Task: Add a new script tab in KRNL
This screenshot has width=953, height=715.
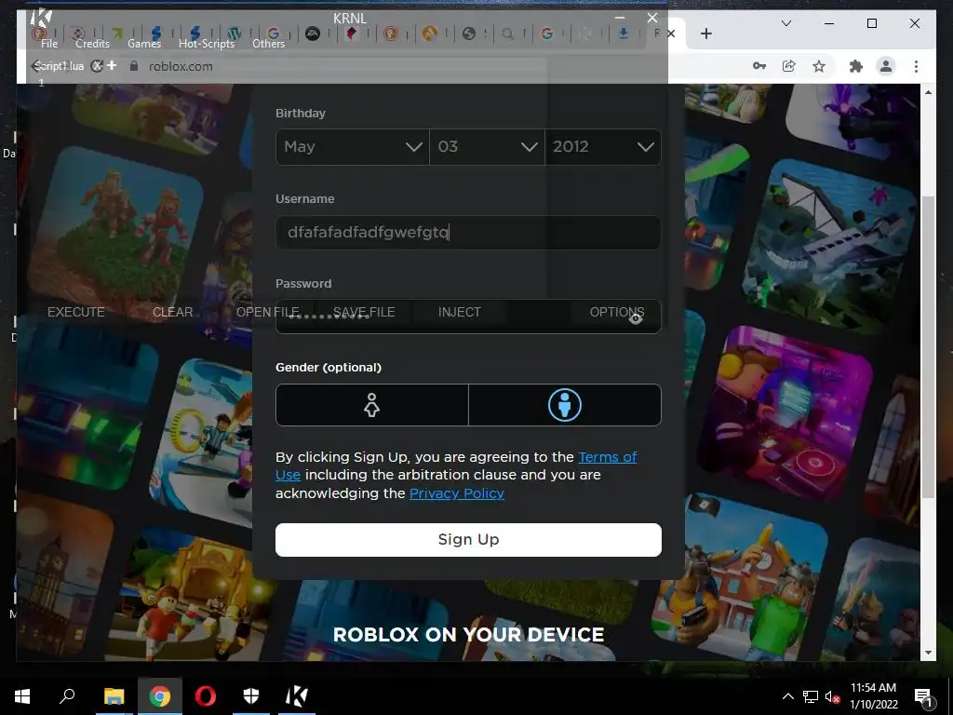Action: (x=112, y=65)
